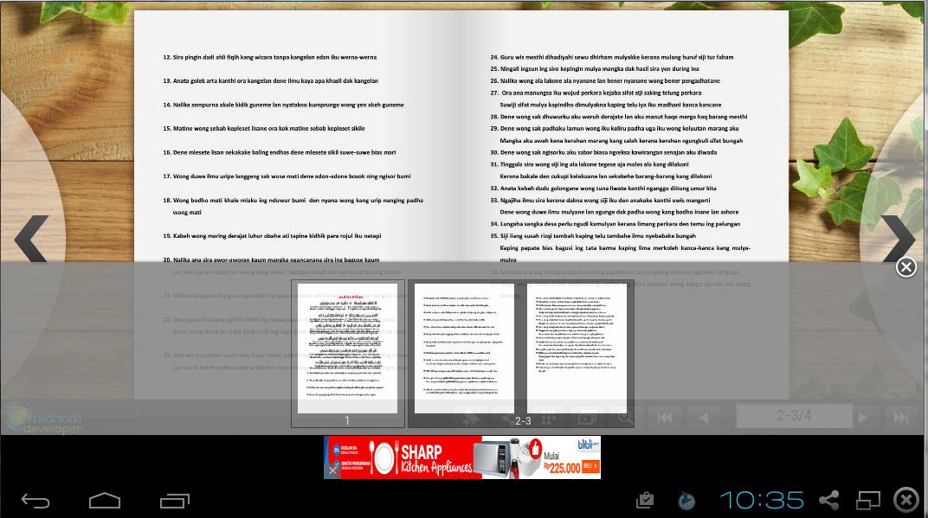Click the 10:35 clock in the status bar
Screen dimensions: 928x518
click(762, 500)
